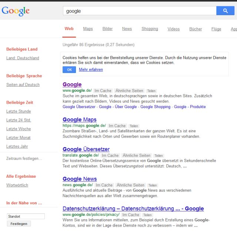Open 'Ähnliche Seiten' for translate.google.de result

(137, 155)
